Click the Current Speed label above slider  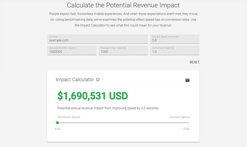coord(180,117)
